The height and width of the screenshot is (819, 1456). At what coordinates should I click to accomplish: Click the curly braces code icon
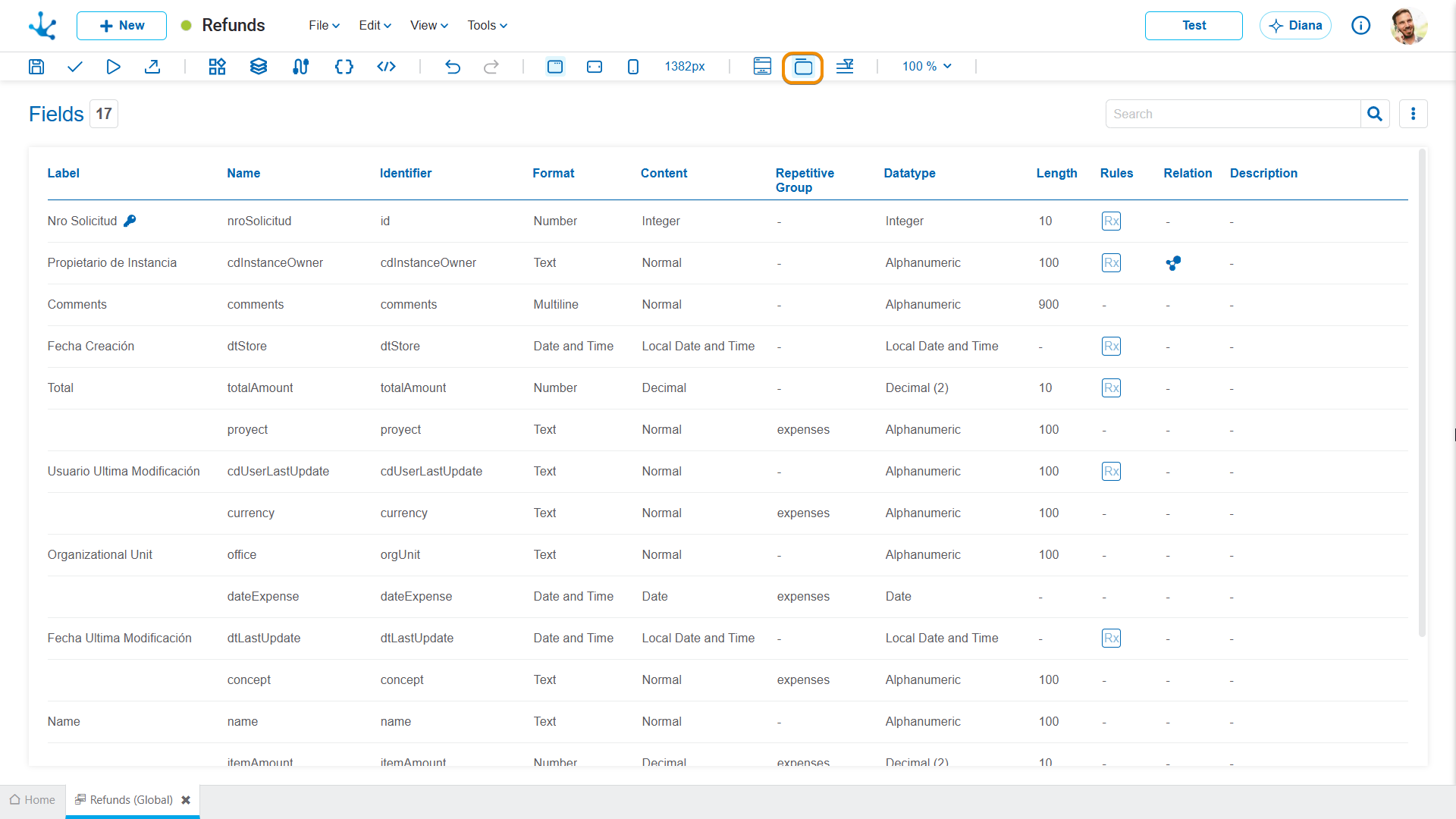coord(344,67)
